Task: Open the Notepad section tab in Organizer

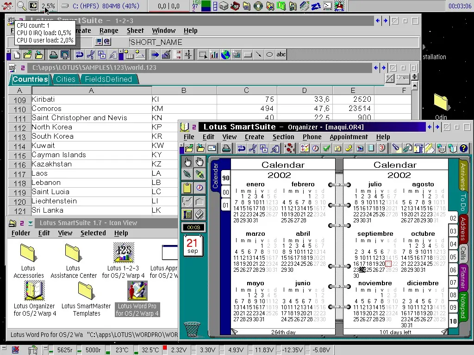Action: point(463,306)
